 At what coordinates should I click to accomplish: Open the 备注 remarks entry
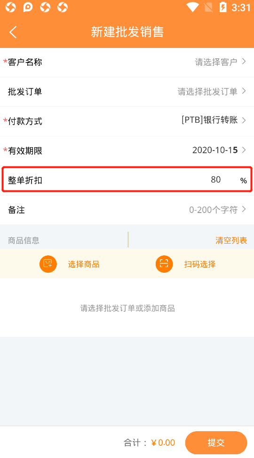point(127,210)
